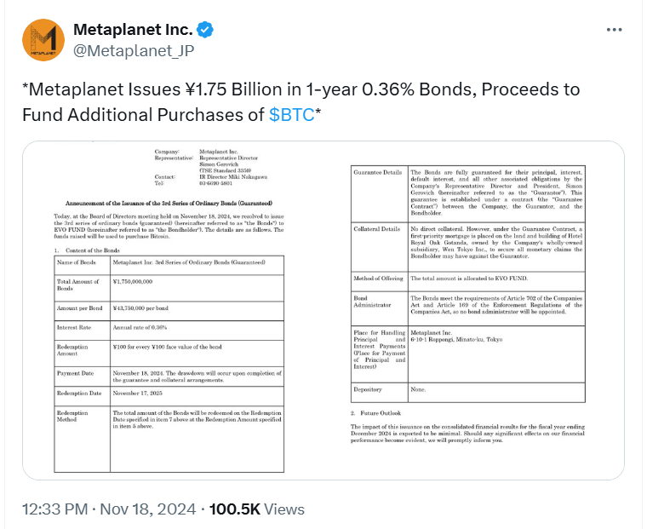Click the Redemption Date table row
The image size is (647, 529).
click(x=169, y=396)
